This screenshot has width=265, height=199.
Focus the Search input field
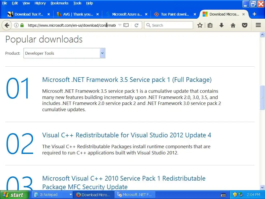pyautogui.click(x=168, y=25)
